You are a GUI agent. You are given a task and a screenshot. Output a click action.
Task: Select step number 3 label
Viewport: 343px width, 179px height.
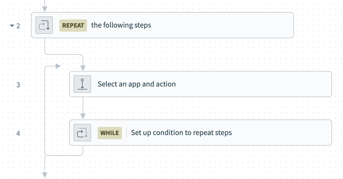18,85
